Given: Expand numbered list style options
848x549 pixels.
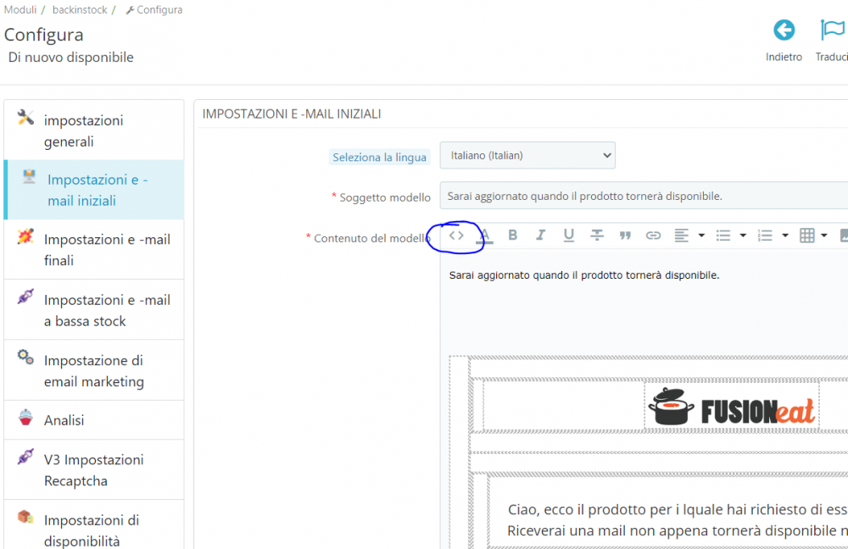Looking at the screenshot, I should pos(784,236).
